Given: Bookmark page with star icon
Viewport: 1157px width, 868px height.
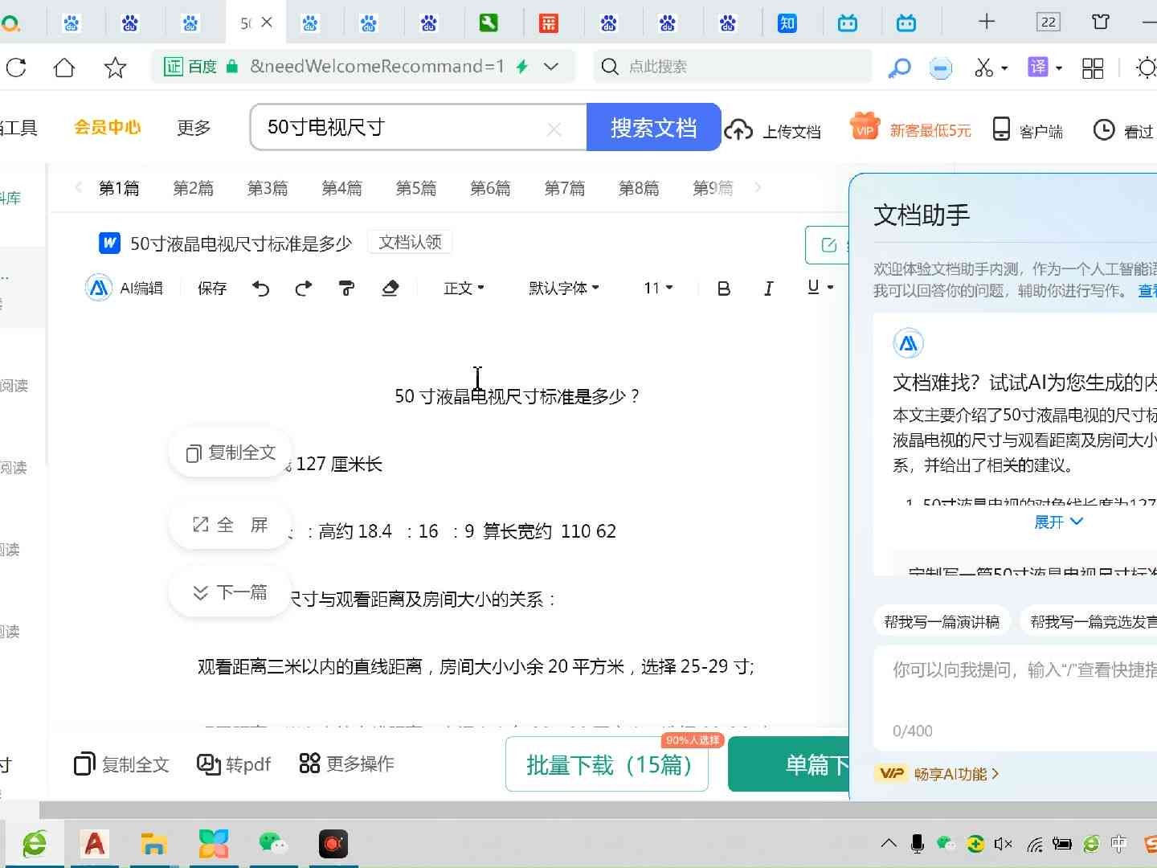Looking at the screenshot, I should 115,68.
